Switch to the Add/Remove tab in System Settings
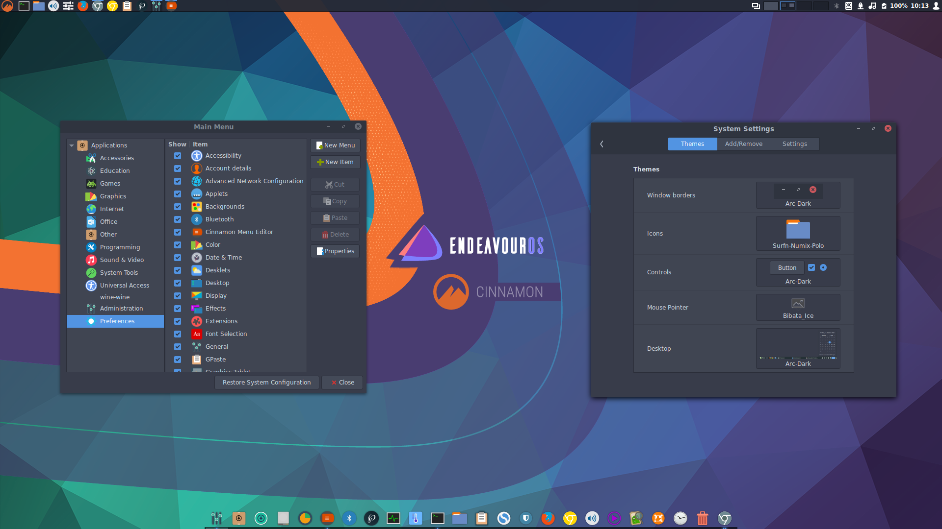 743,144
